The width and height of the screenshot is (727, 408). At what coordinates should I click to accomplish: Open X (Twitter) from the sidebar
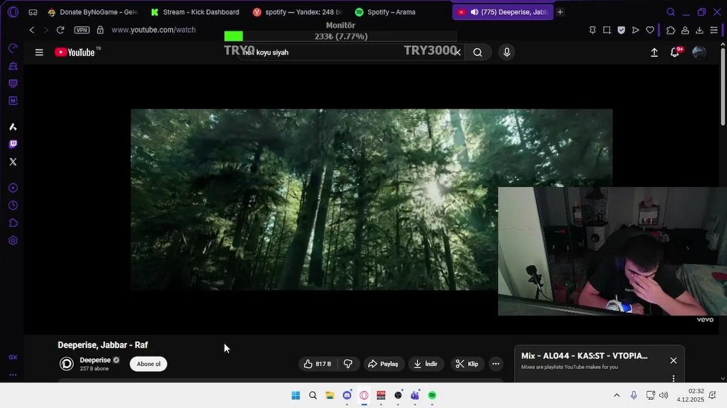click(13, 162)
